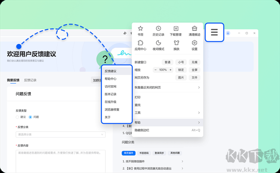Image resolution: width=280 pixels, height=173 pixels.
Task: Select the 书签密码 category tag
Action: click(x=144, y=153)
